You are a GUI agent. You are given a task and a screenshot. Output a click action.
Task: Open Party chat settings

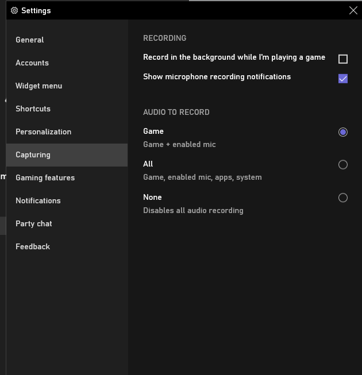click(34, 224)
